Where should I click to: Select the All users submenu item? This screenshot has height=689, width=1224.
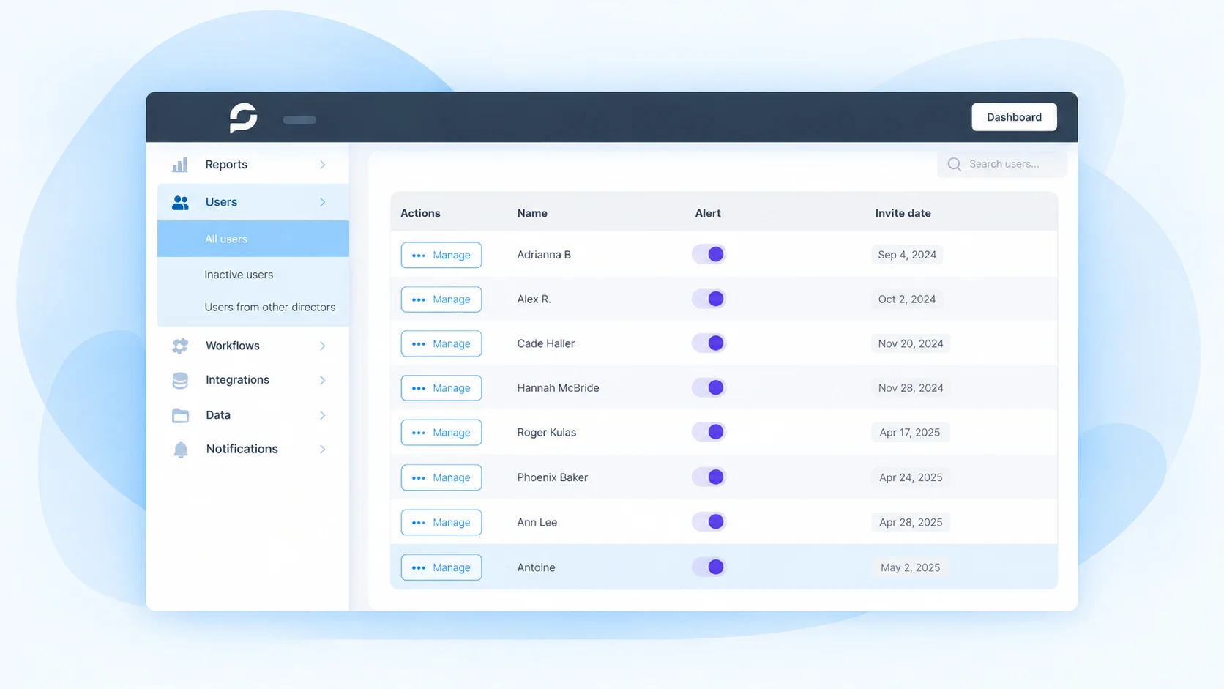coord(253,239)
